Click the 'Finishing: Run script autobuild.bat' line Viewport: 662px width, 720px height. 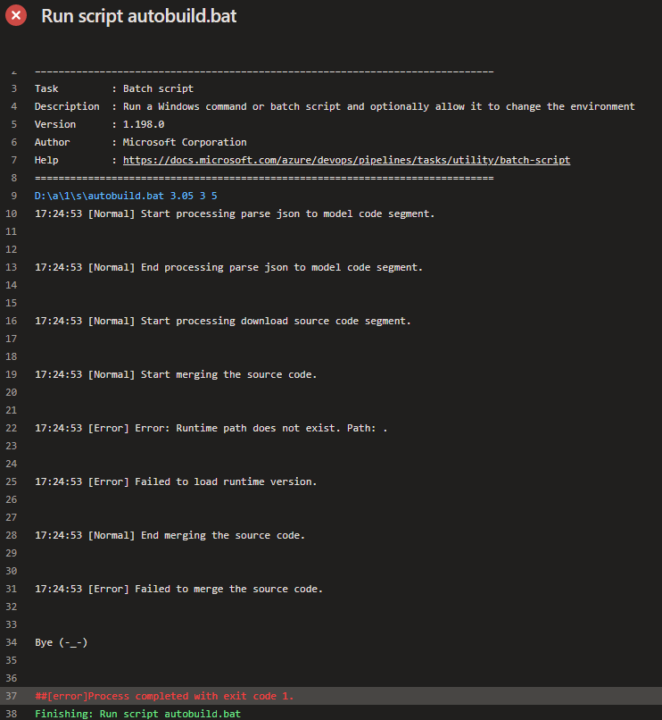coord(137,714)
